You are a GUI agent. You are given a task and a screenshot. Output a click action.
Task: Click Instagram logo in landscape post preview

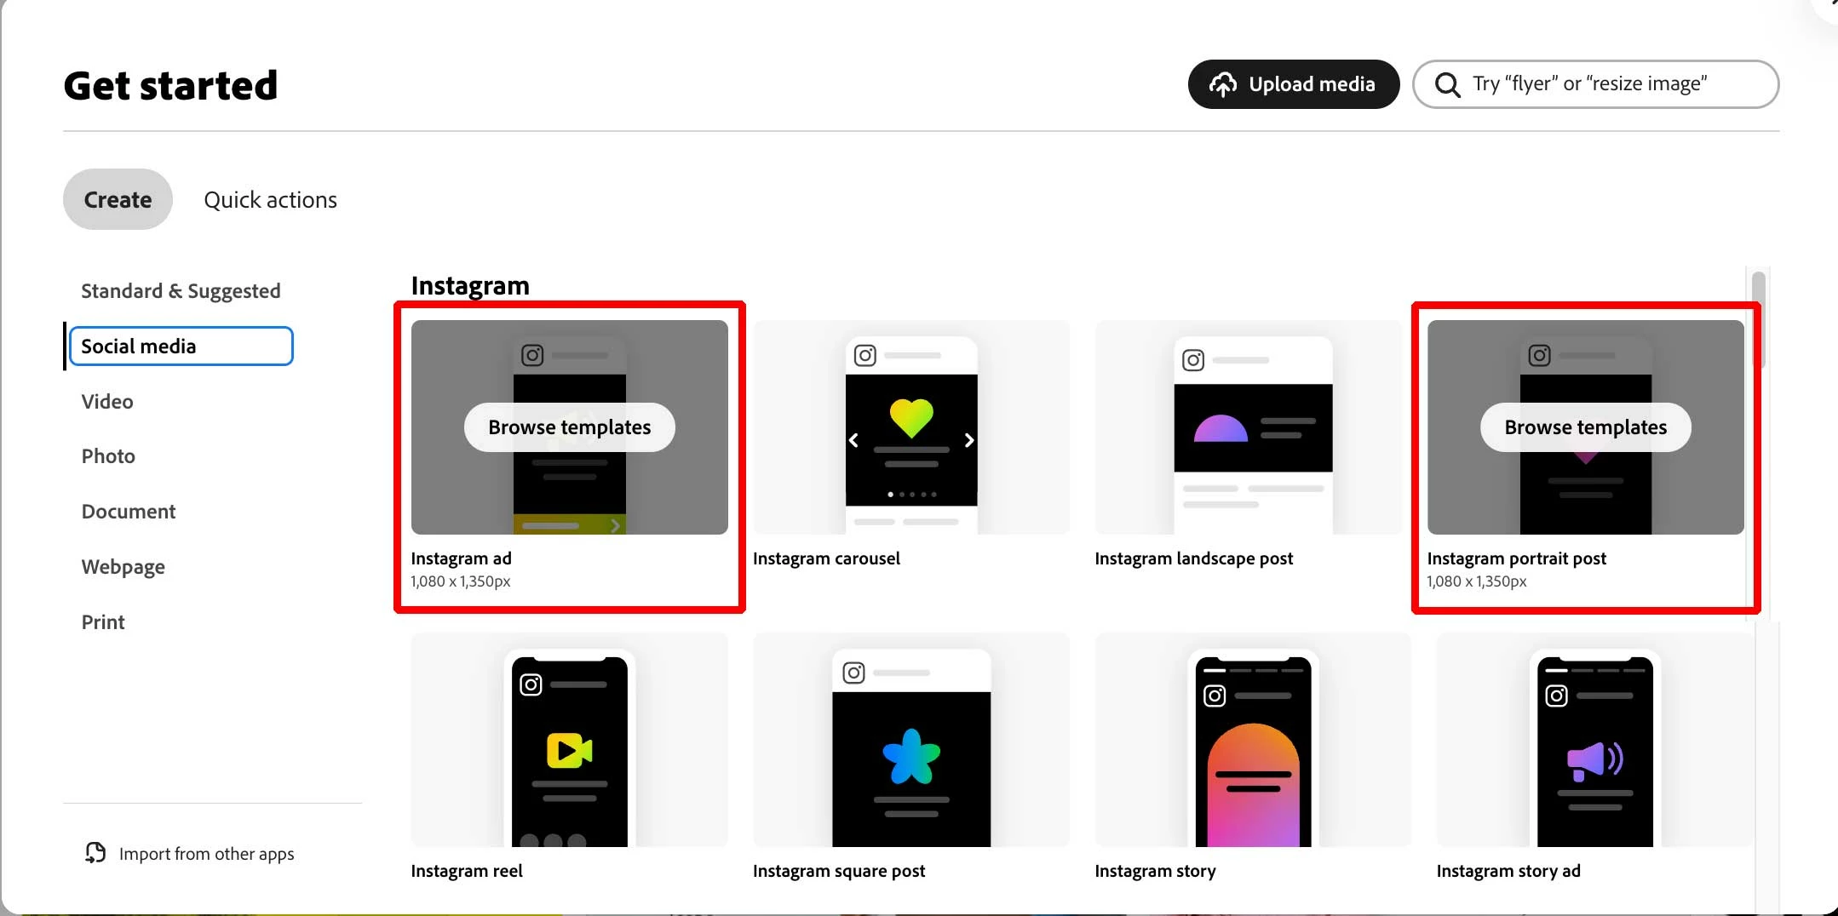click(1193, 360)
